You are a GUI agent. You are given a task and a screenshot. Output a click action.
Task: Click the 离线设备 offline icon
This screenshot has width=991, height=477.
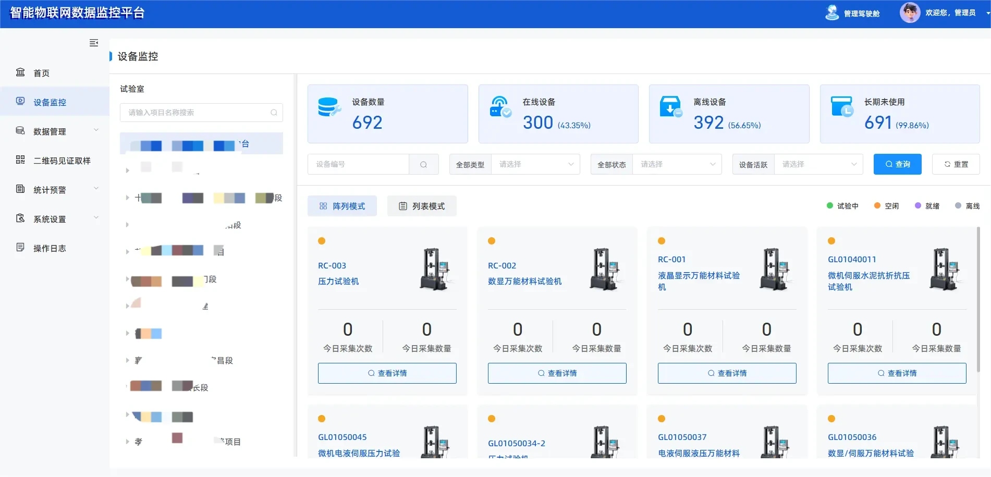[671, 107]
